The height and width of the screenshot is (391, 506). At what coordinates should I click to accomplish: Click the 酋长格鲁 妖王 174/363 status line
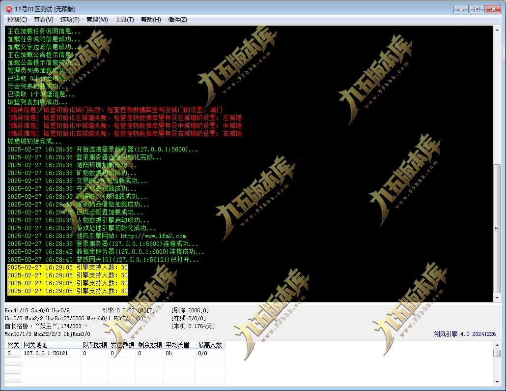point(46,326)
